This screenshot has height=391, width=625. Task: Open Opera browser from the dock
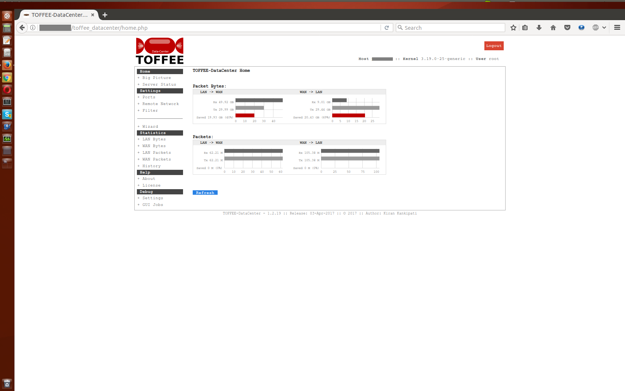[x=7, y=90]
